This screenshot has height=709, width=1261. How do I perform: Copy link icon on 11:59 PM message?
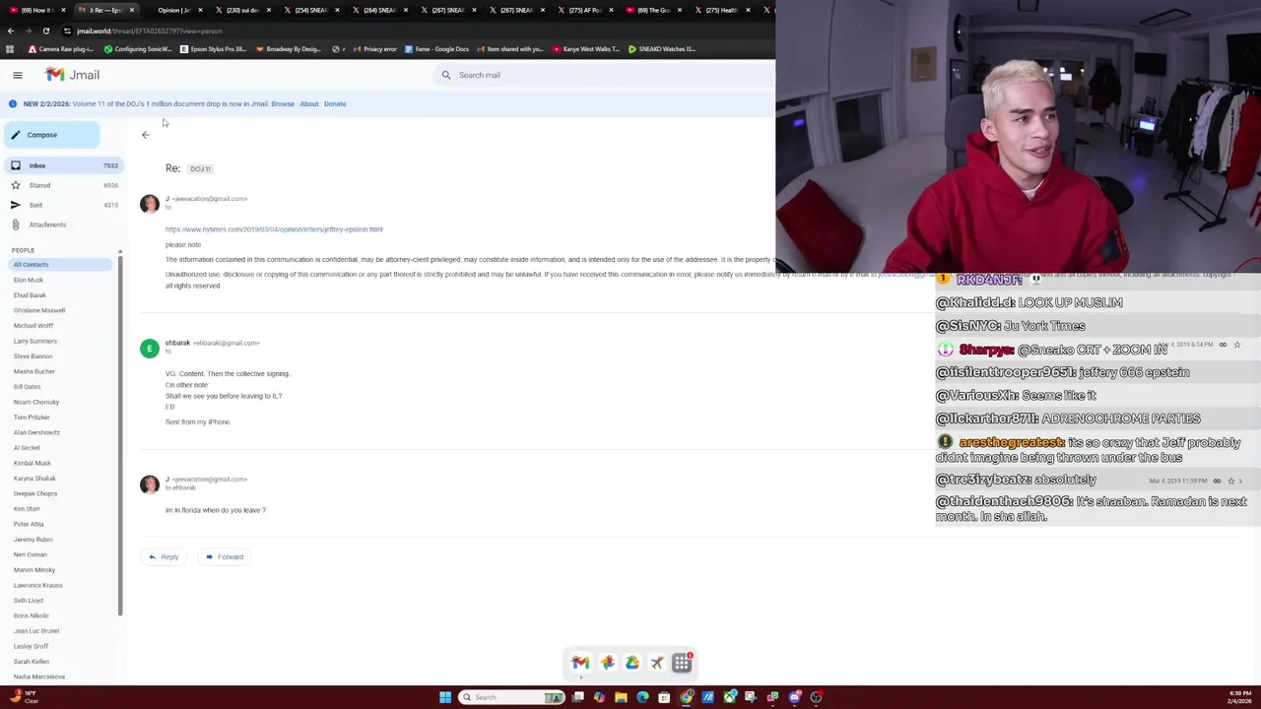(x=1217, y=482)
